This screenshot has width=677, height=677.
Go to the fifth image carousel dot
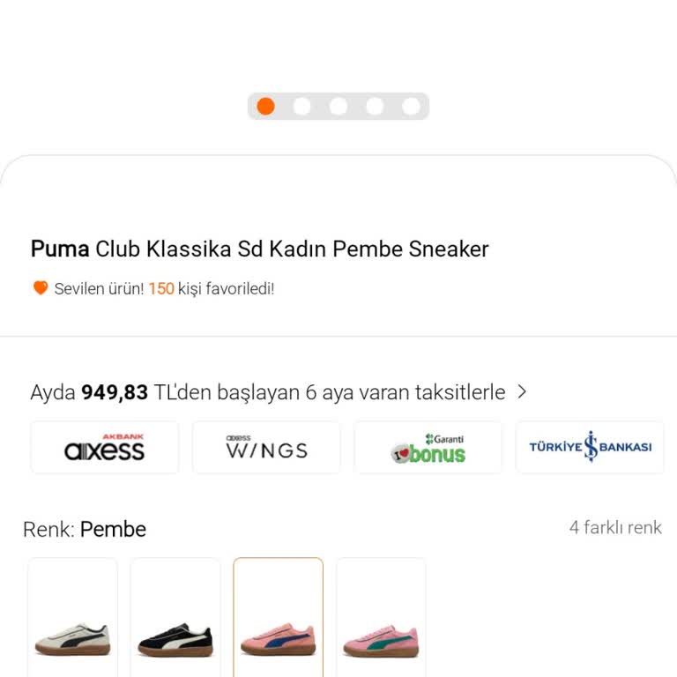pyautogui.click(x=411, y=106)
